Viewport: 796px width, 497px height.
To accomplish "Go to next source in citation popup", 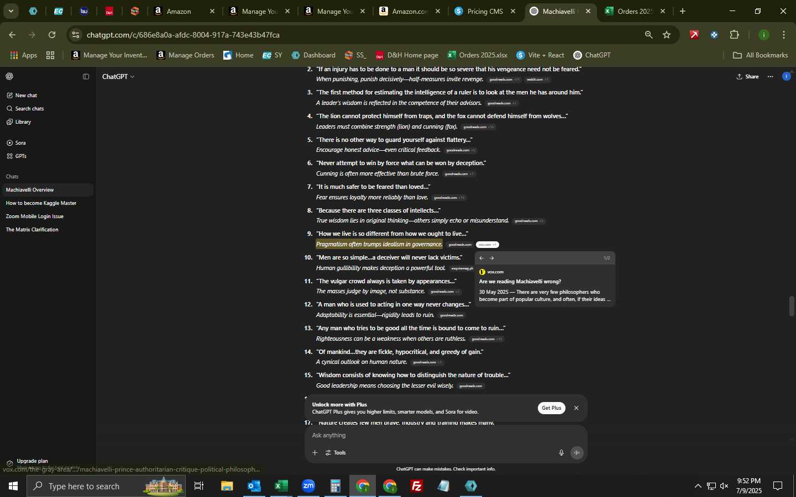I will coord(492,258).
